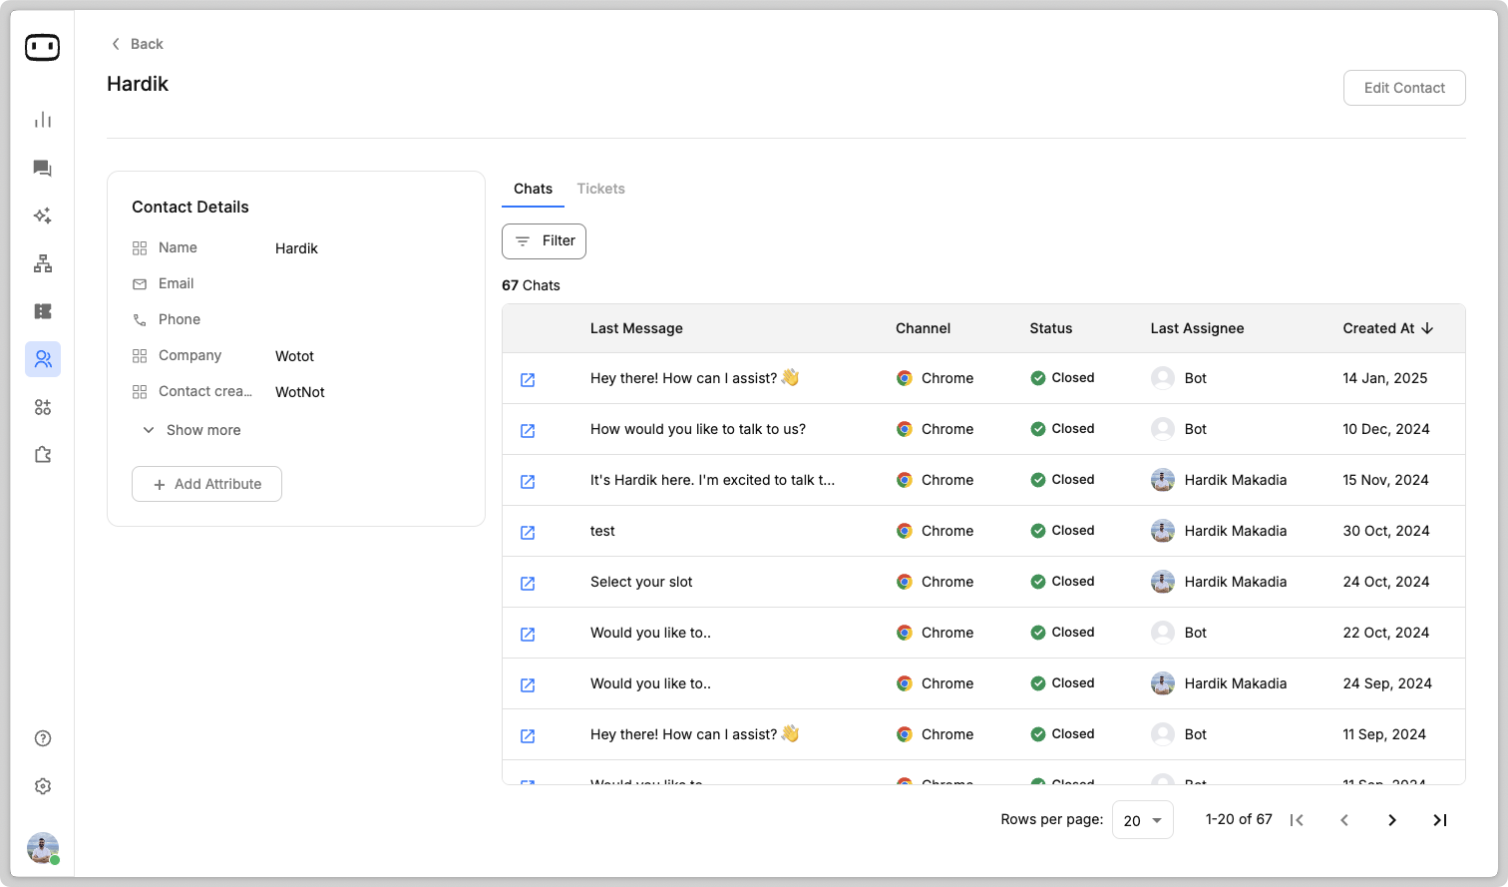Open the Rows per page dropdown
The width and height of the screenshot is (1508, 887).
pos(1142,820)
